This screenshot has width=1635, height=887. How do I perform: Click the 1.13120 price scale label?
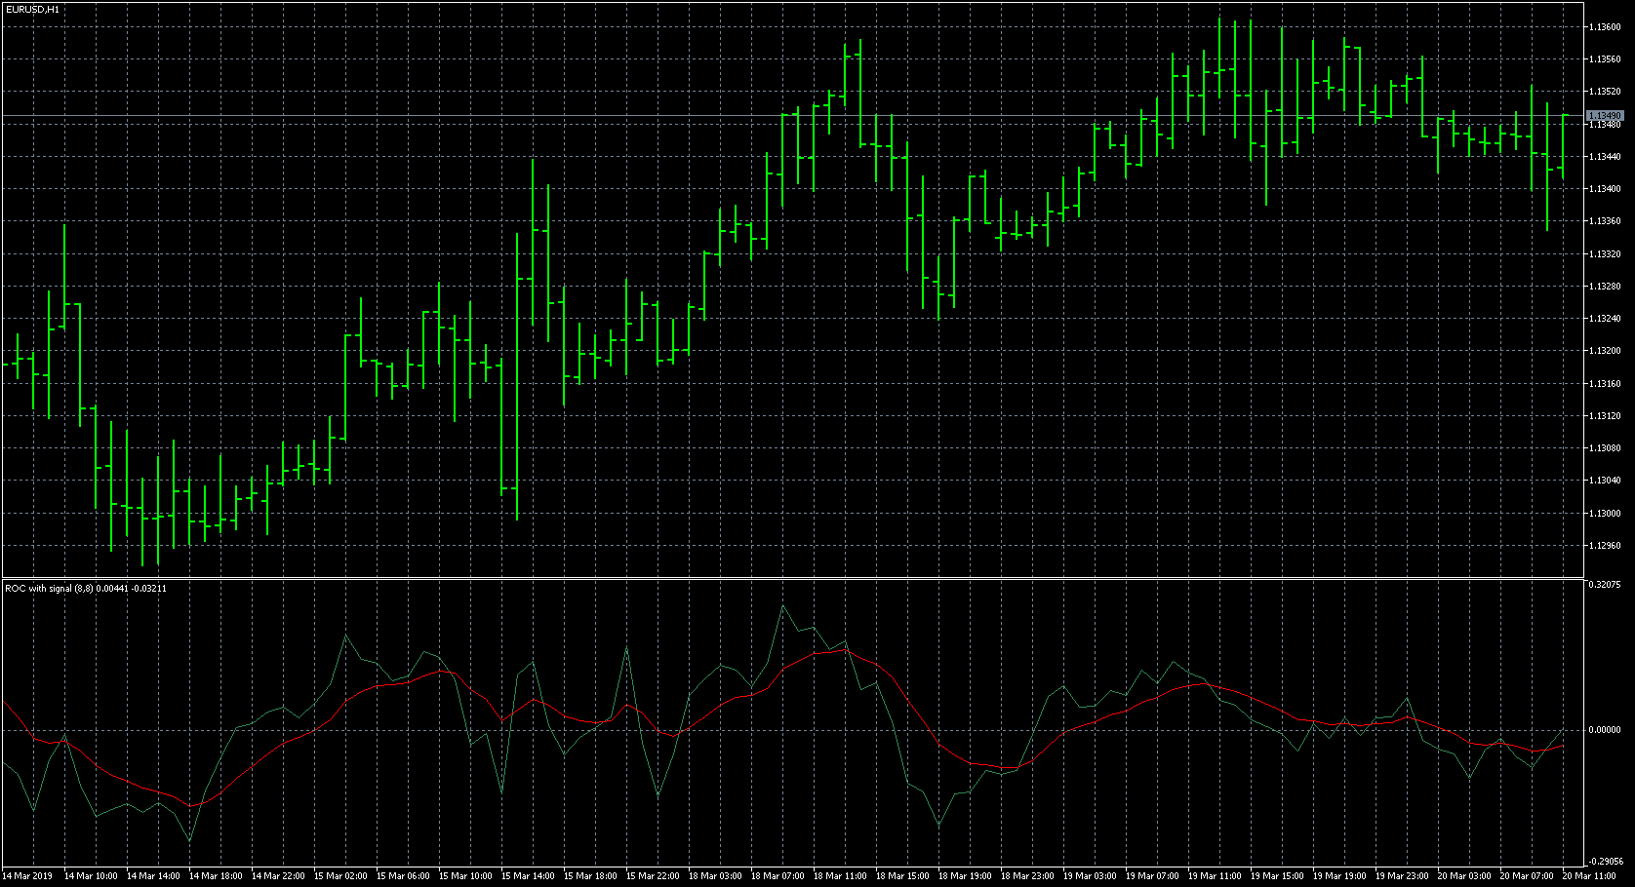(x=1605, y=416)
